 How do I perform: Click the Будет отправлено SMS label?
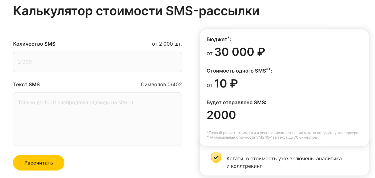coord(236,102)
